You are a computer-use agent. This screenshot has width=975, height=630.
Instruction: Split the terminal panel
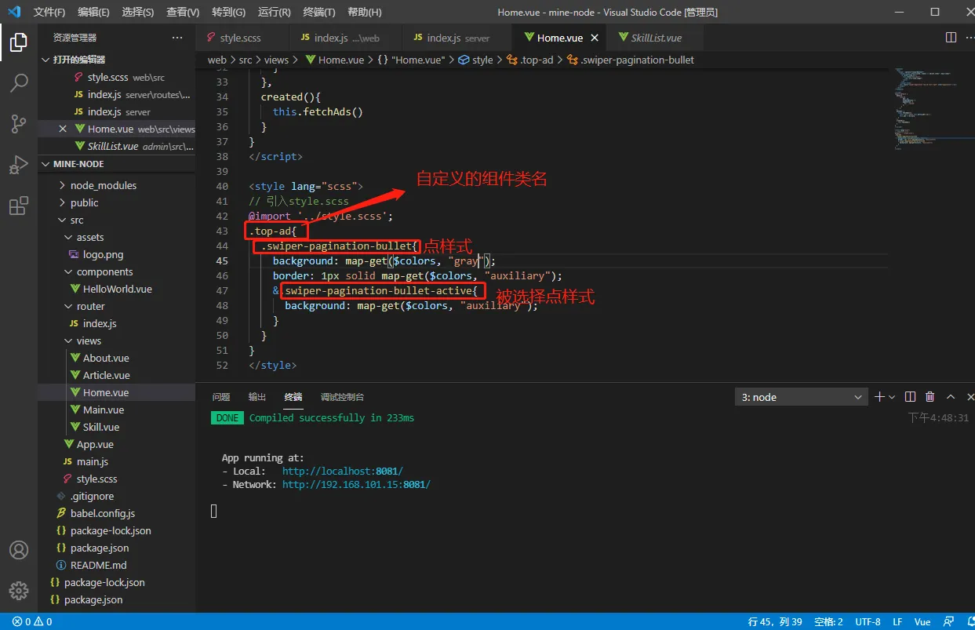click(910, 397)
